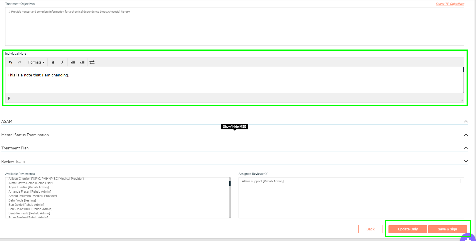Viewport: 476px width, 241px height.
Task: Click the decrease indent icon
Action: [x=73, y=62]
